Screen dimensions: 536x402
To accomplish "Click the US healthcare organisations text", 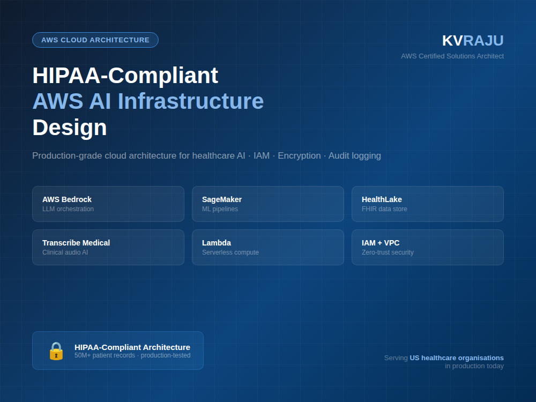I will coord(457,358).
